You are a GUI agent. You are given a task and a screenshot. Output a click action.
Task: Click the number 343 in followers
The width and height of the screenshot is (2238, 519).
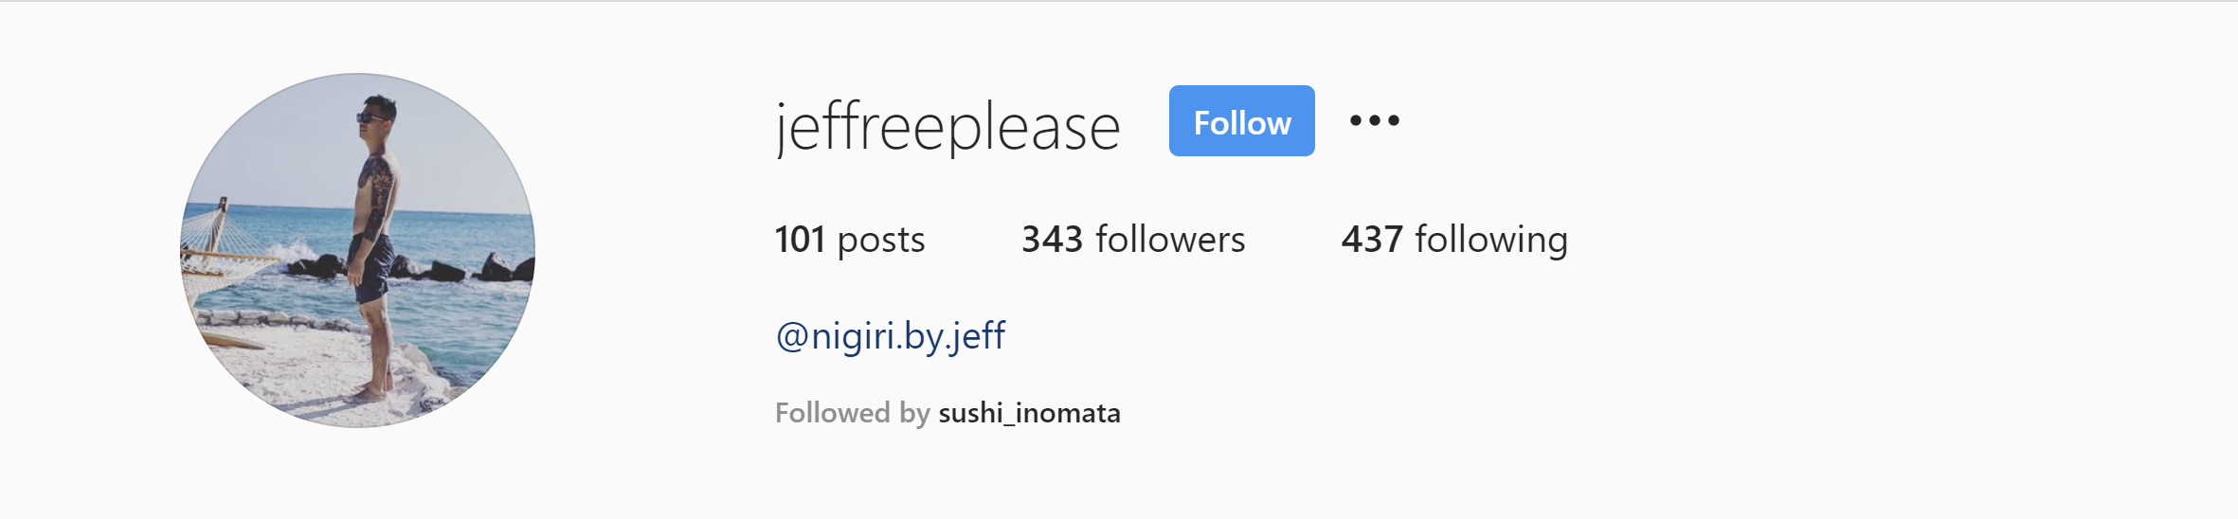[x=1052, y=240]
